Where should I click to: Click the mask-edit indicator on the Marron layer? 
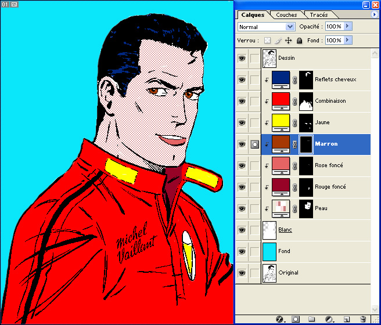(254, 145)
